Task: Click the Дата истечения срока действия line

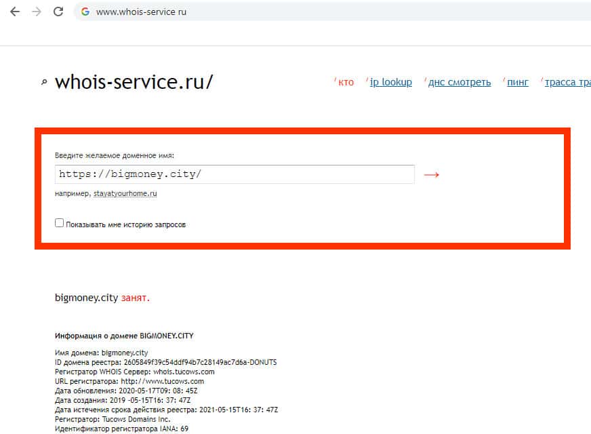Action: pos(166,410)
